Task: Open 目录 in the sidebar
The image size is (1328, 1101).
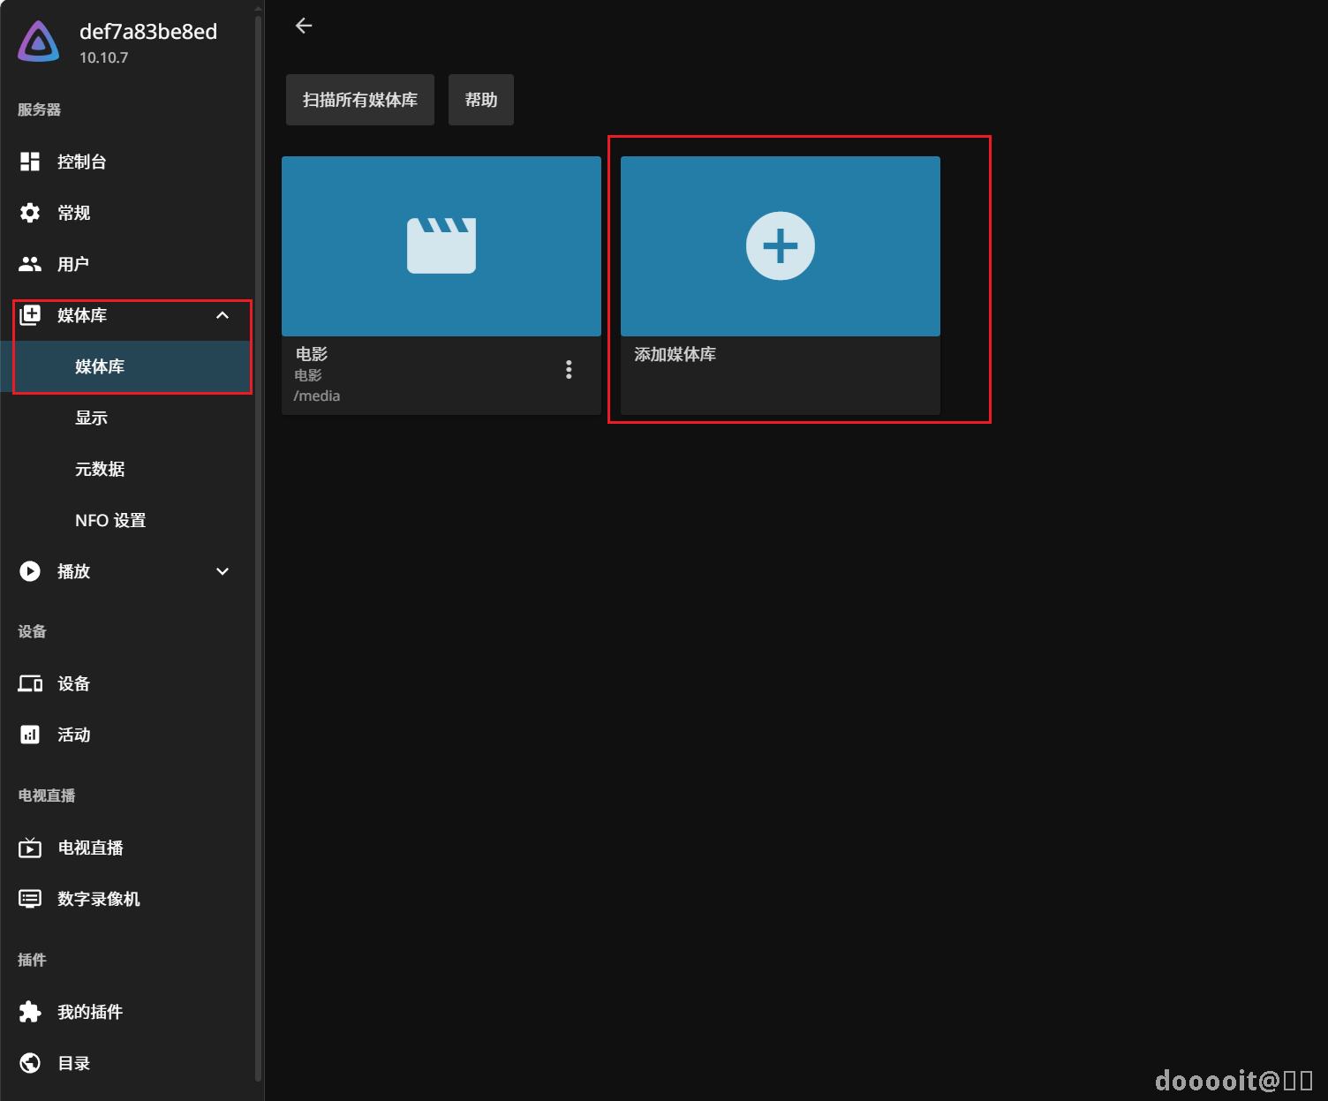Action: click(126, 1063)
